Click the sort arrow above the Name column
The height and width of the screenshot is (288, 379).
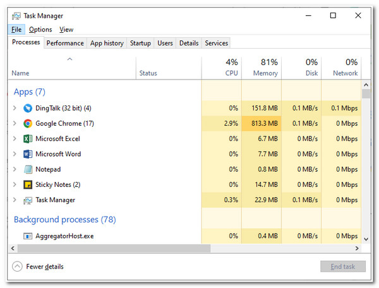[x=69, y=59]
